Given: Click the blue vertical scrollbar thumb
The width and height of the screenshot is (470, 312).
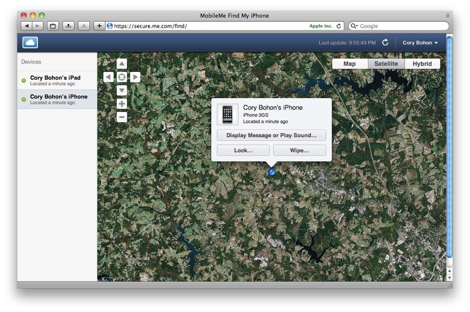Looking at the screenshot, I should (449, 147).
